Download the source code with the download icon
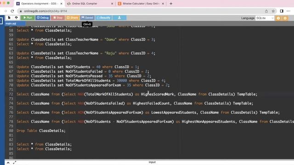 (x=119, y=17)
